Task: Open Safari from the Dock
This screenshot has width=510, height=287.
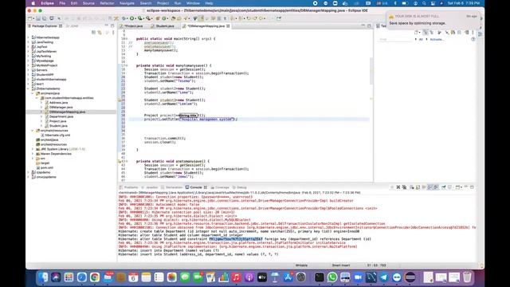Action: coord(81,277)
